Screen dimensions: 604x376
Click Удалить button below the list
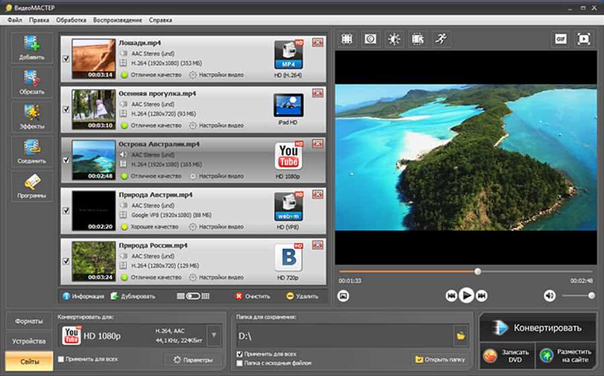(303, 296)
